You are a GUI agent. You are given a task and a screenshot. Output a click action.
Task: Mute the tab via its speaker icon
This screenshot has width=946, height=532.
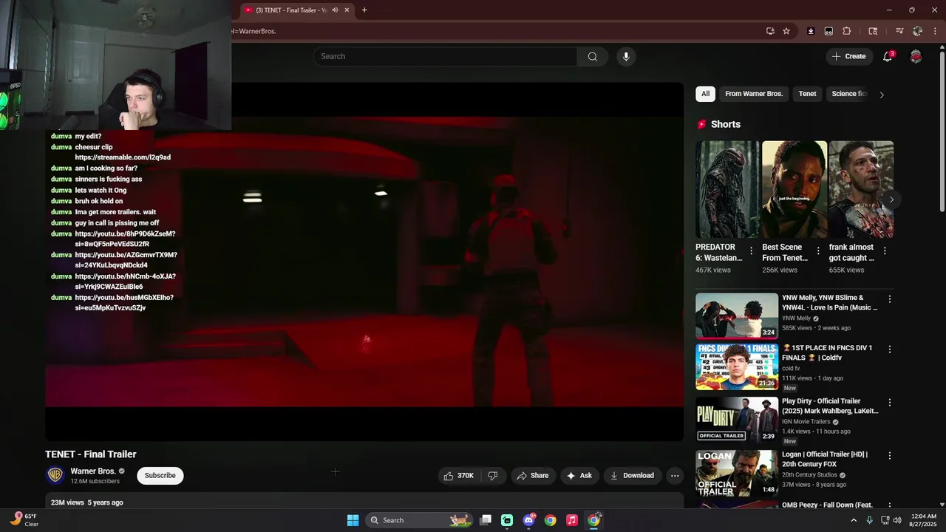[335, 10]
